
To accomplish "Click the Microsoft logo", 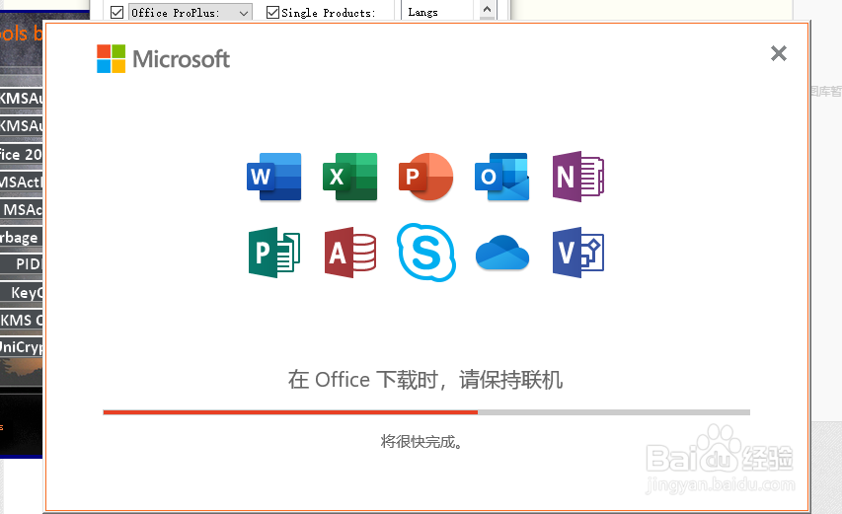I will tap(163, 58).
